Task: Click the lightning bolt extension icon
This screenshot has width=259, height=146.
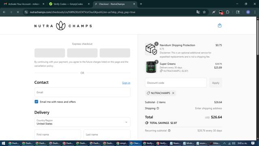Action: [214, 12]
